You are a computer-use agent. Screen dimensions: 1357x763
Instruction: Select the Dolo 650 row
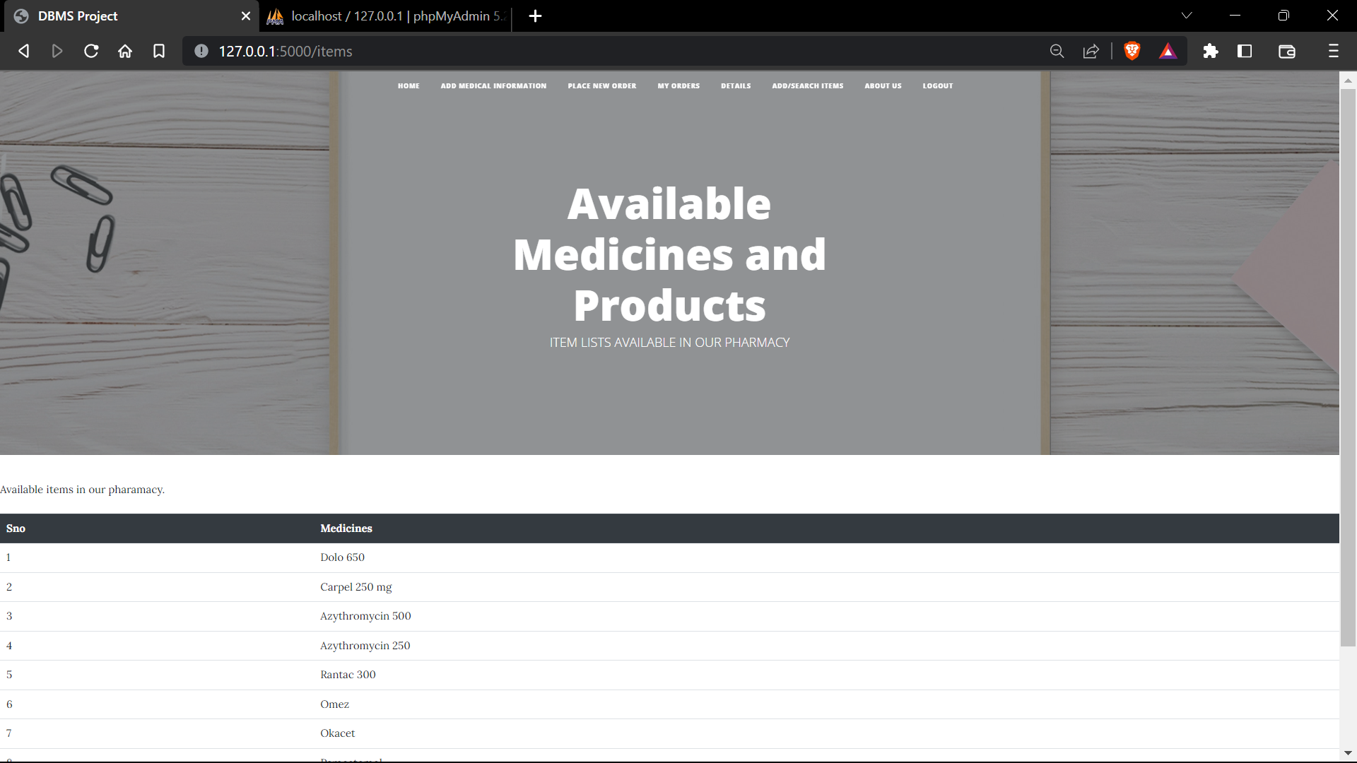[x=669, y=557]
